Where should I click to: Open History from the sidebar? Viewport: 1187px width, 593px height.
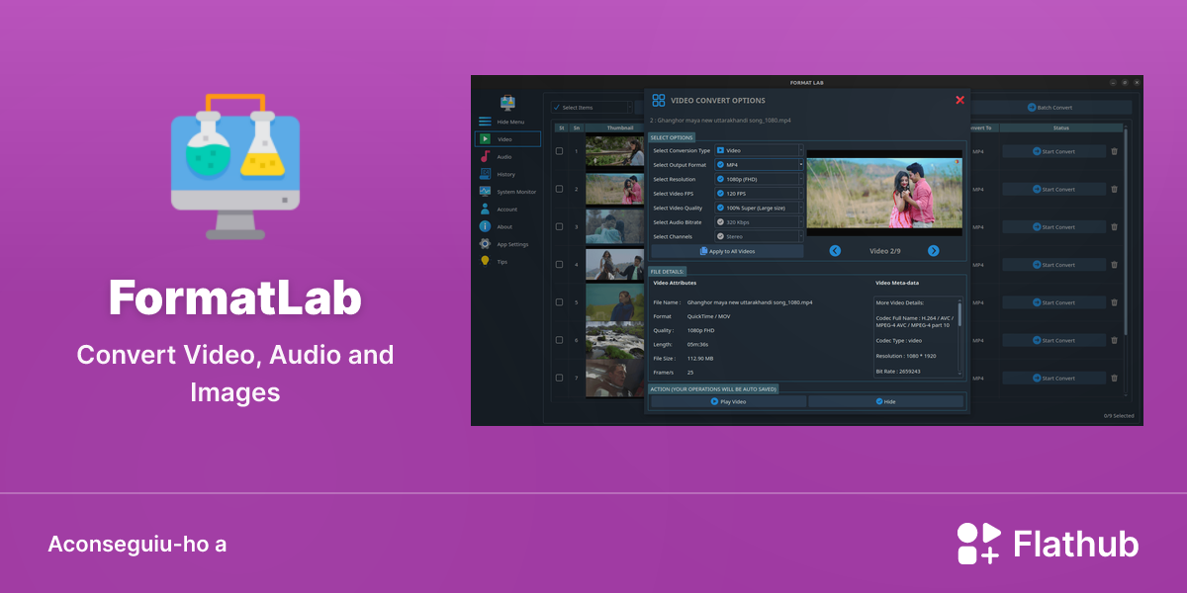[507, 174]
